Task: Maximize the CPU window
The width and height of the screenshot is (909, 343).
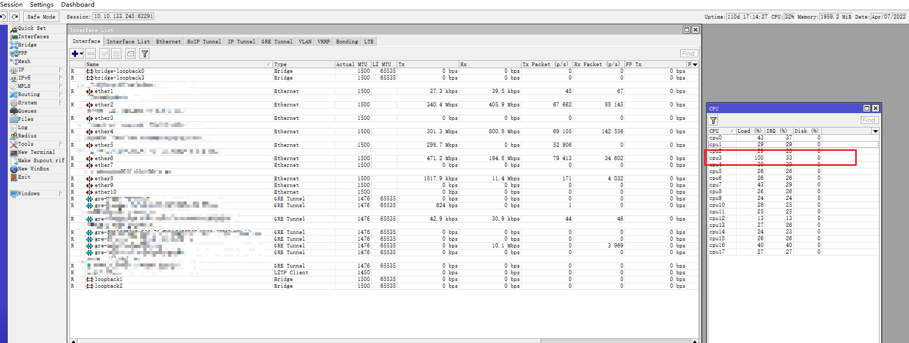Action: (x=867, y=108)
